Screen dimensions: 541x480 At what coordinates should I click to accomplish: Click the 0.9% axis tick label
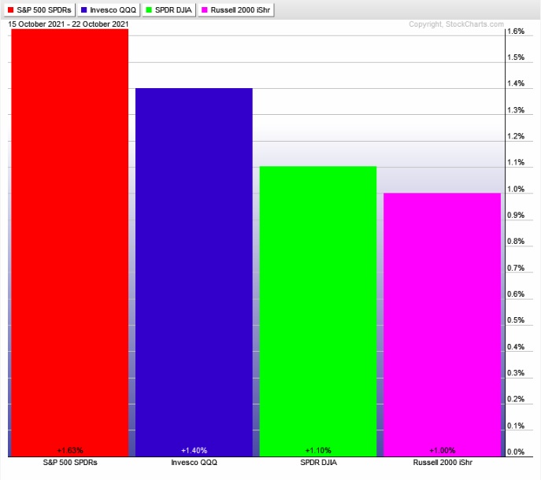pos(516,215)
